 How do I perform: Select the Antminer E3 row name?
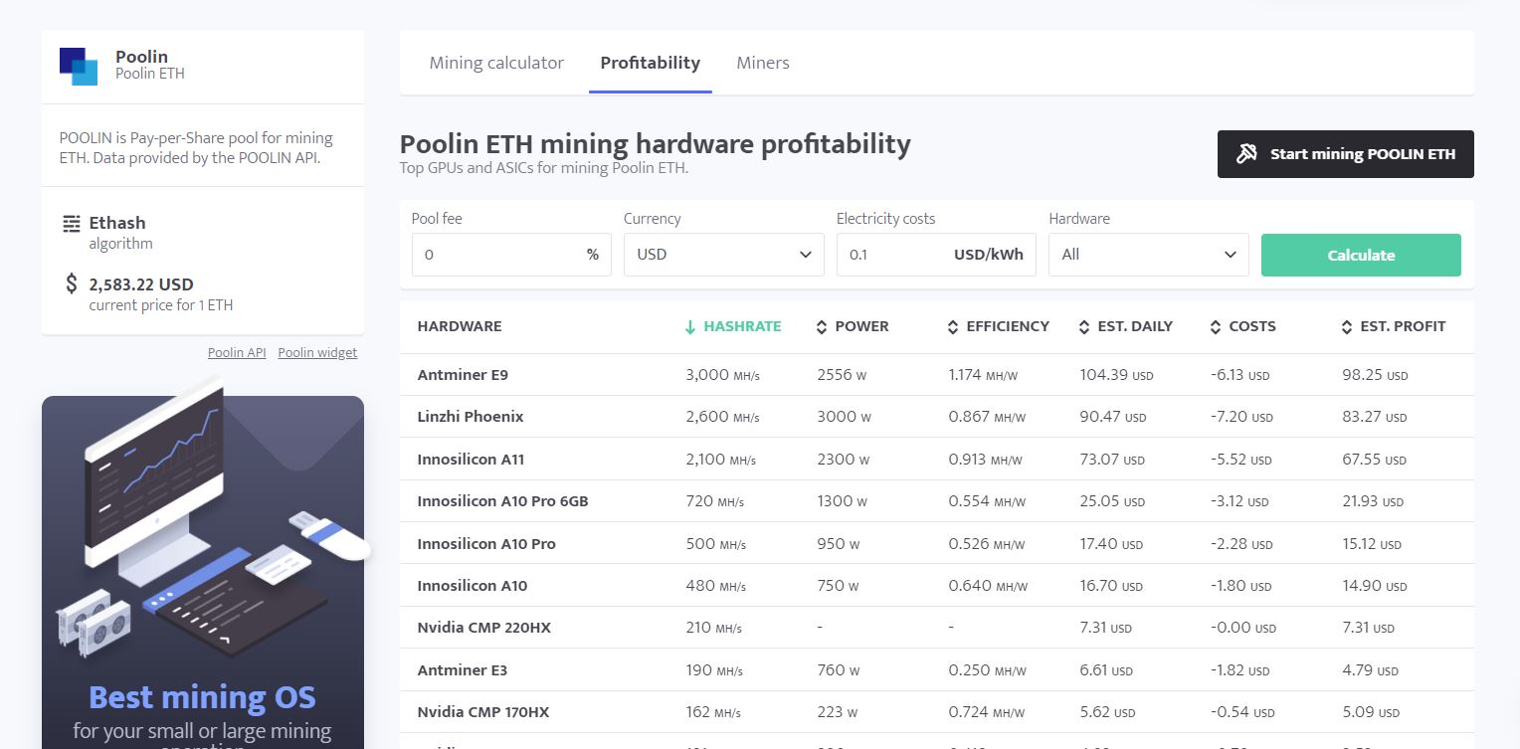(463, 670)
